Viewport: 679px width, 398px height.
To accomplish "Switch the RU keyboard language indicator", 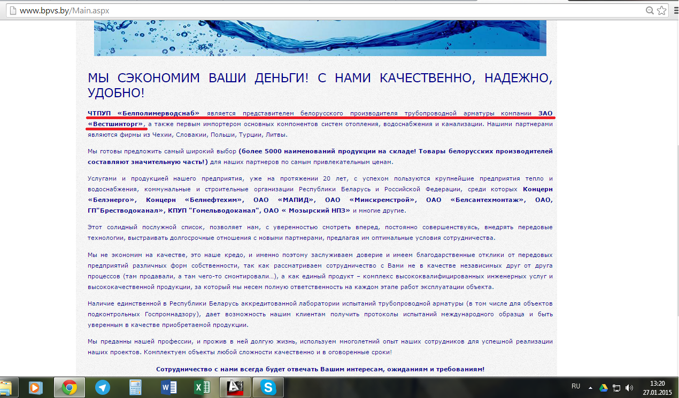I will coord(576,386).
